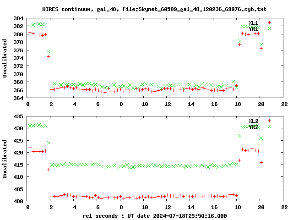Click the 'rel seconds : UT date' axis caption
This screenshot has width=293, height=220.
coord(155,216)
